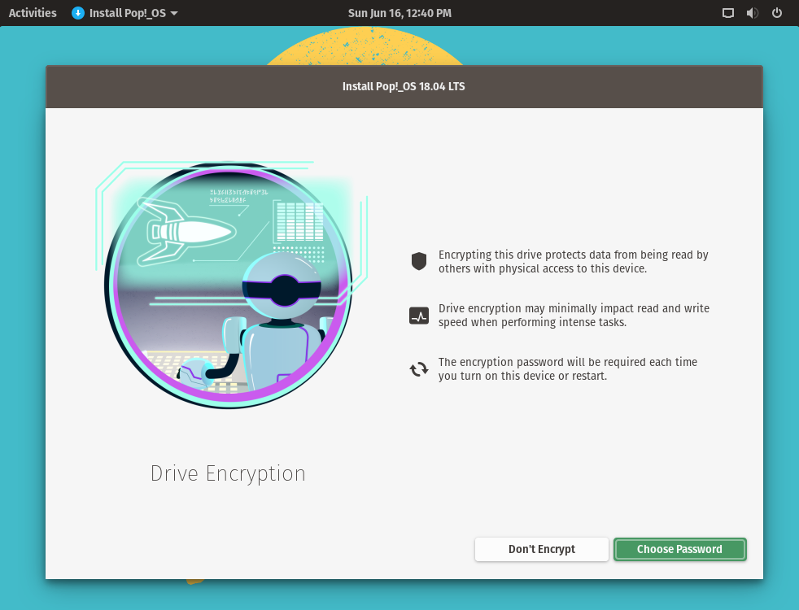Open the clock and calendar panel
The width and height of the screenshot is (799, 610).
(x=399, y=13)
